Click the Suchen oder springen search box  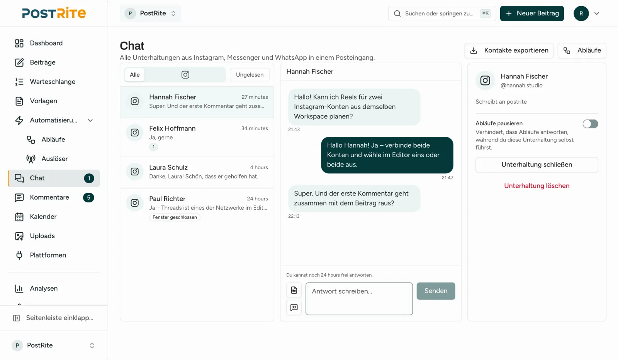pos(442,13)
